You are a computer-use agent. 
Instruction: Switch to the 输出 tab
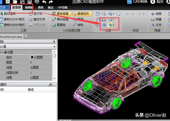point(51,7)
